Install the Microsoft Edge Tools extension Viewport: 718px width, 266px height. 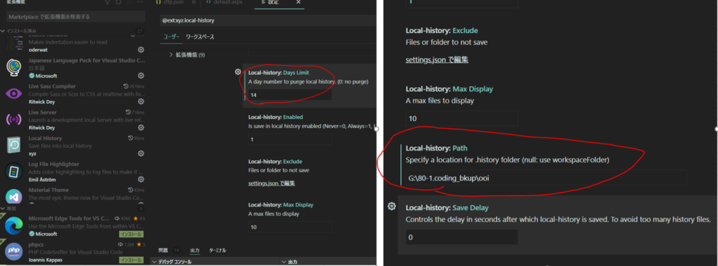(131, 234)
